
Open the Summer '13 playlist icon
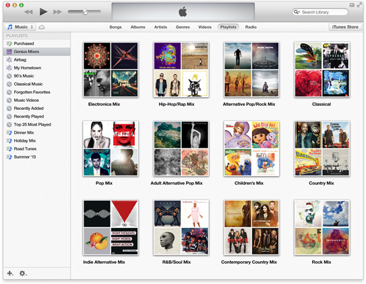coord(9,157)
